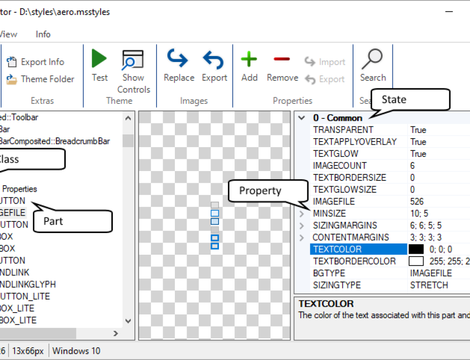Click the black TEXTCOLOR color swatch

416,250
